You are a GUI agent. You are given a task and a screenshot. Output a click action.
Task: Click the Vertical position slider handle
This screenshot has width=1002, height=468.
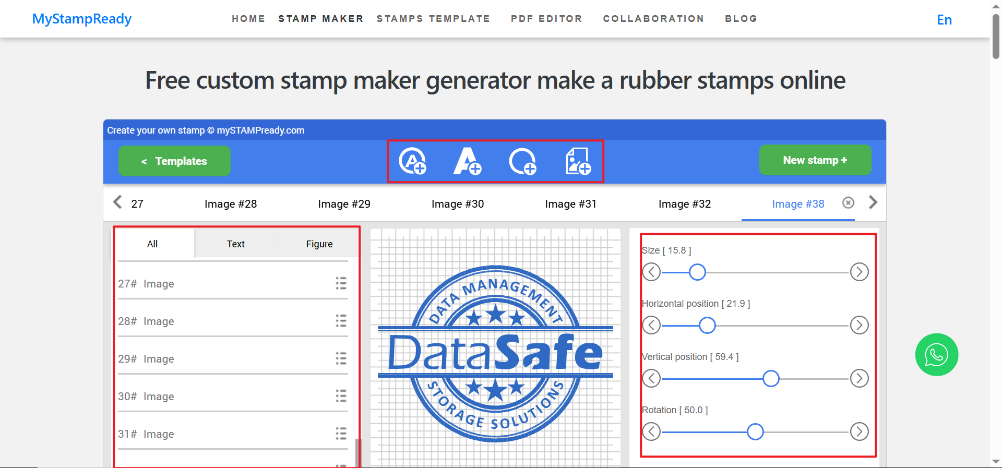coord(771,378)
